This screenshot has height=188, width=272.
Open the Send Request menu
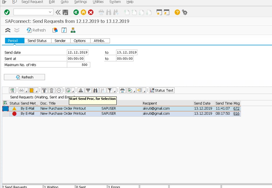tap(32, 2)
